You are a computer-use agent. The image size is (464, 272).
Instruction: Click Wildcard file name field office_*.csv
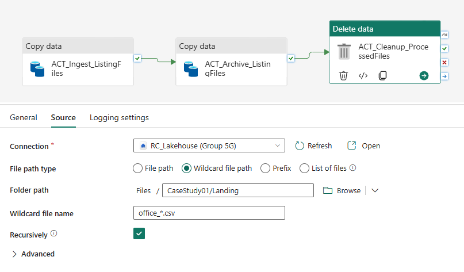[209, 213]
